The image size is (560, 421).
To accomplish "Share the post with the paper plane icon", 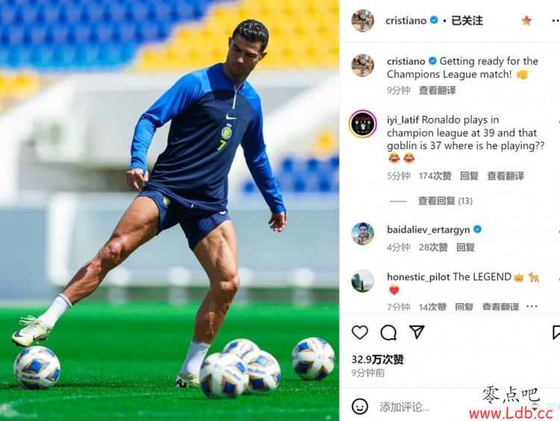I will pos(417,332).
